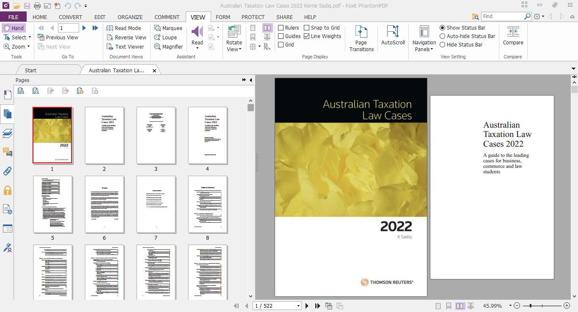Expand the quick access toolbar customize arrow
Image resolution: width=578 pixels, height=312 pixels.
(x=86, y=6)
